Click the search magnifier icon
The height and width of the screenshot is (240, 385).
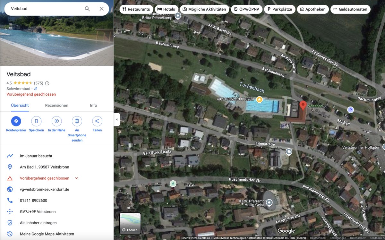click(x=87, y=9)
